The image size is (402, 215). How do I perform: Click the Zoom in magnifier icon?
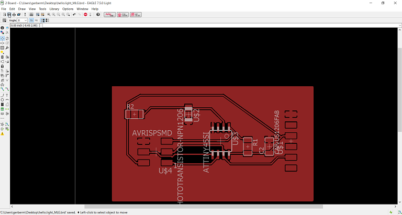(53, 15)
